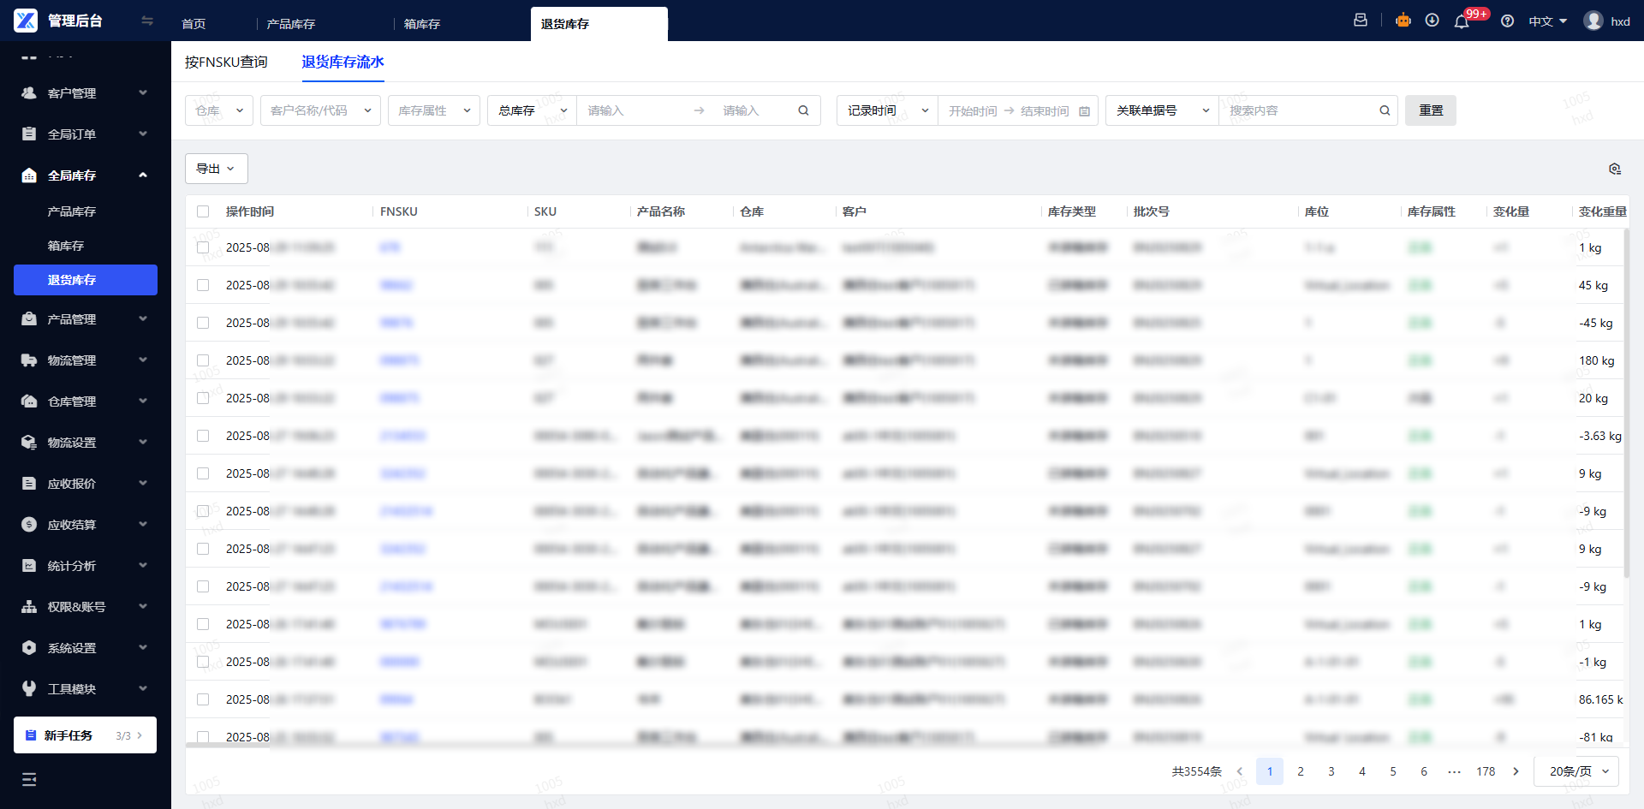Tick the select-all checkbox in table header
1644x809 pixels.
point(203,211)
